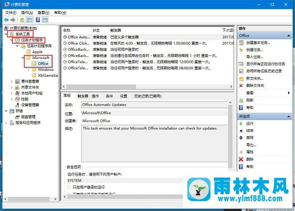The image size is (295, 211).
Task: Click 运行 for the selected task
Action: pyautogui.click(x=250, y=123)
